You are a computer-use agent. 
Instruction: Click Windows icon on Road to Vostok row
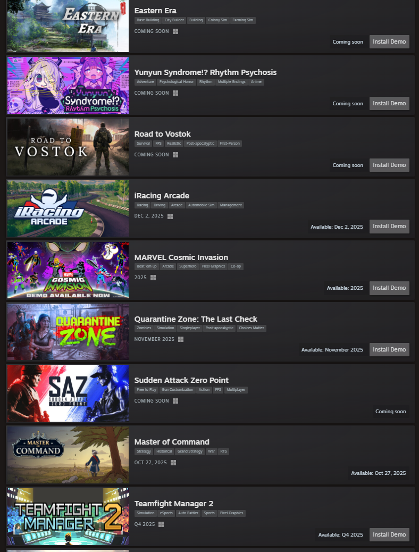pyautogui.click(x=175, y=155)
